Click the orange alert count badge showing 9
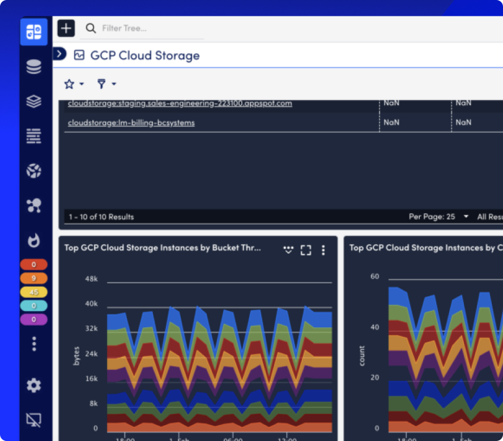The image size is (503, 441). [33, 278]
